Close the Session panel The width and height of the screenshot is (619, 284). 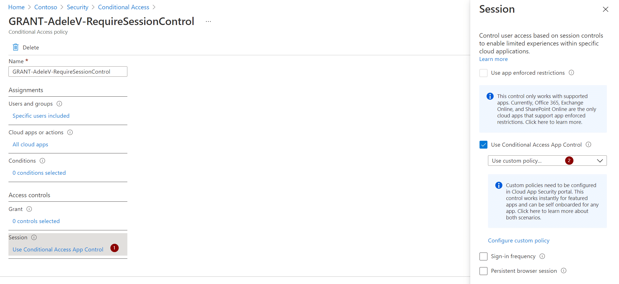605,9
